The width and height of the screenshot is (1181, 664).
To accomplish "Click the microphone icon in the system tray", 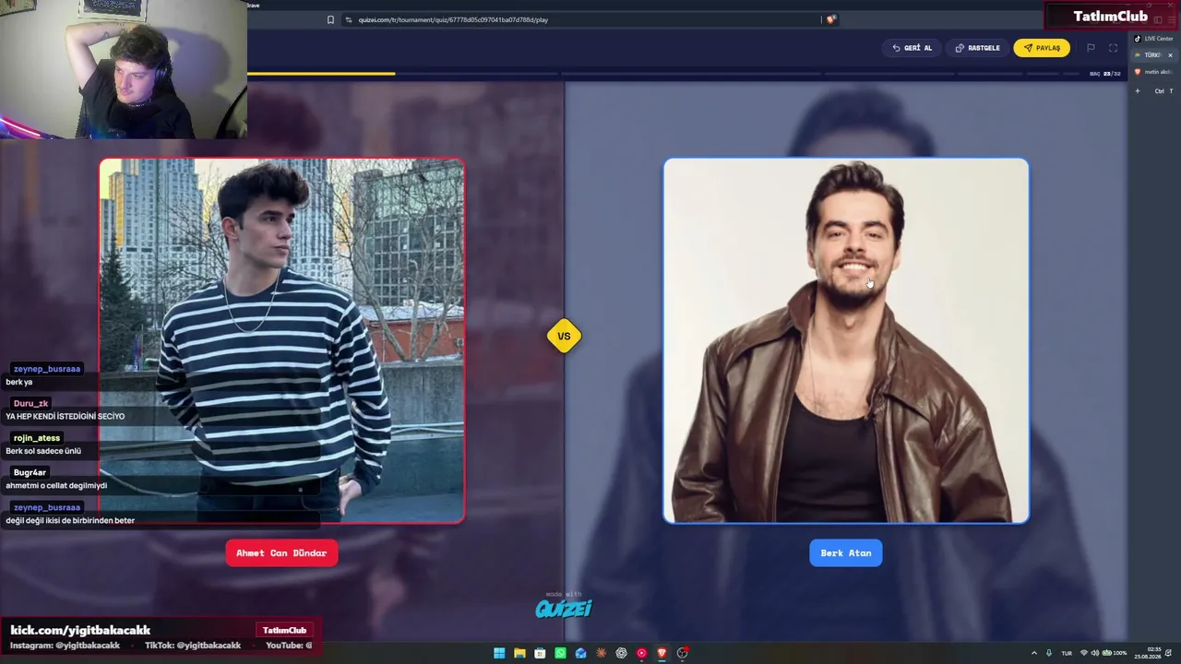I will pos(1048,653).
